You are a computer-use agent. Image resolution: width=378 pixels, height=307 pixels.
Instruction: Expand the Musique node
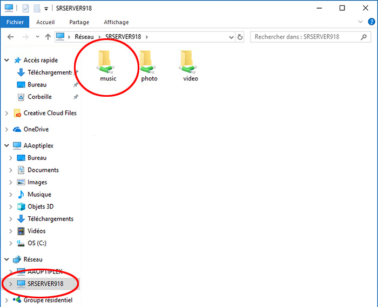point(11,195)
